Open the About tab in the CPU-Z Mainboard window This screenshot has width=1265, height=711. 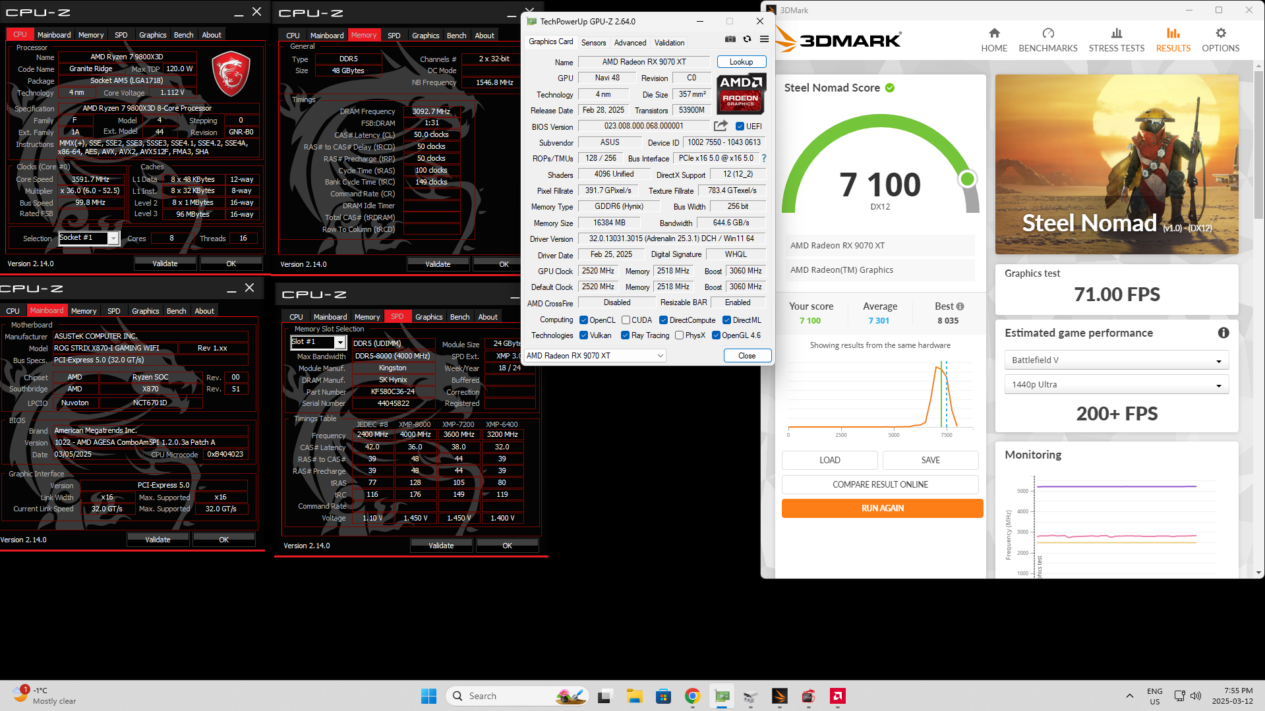pyautogui.click(x=204, y=311)
